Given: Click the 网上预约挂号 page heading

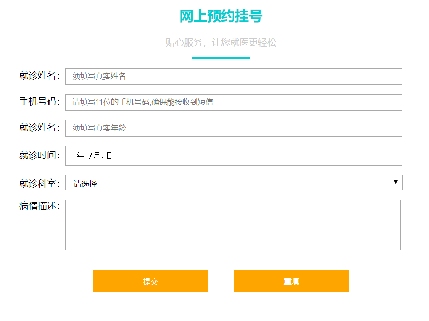Looking at the screenshot, I should click(221, 16).
